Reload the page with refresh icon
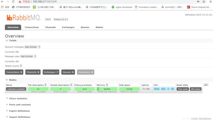 coord(13,2)
